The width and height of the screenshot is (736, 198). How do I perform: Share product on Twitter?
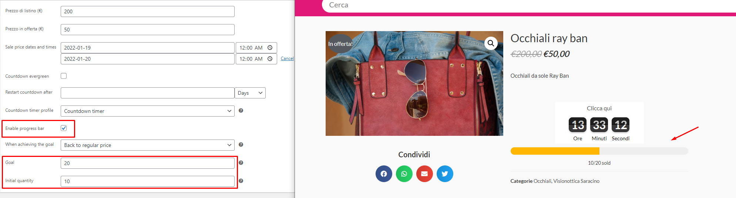click(445, 174)
